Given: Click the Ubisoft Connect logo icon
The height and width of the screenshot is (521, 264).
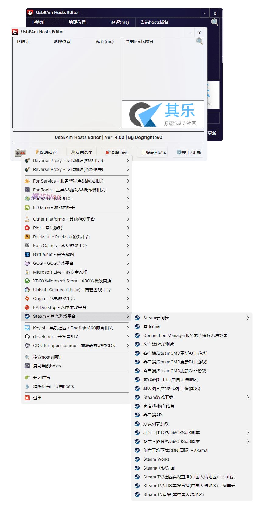Looking at the screenshot, I should tap(27, 290).
